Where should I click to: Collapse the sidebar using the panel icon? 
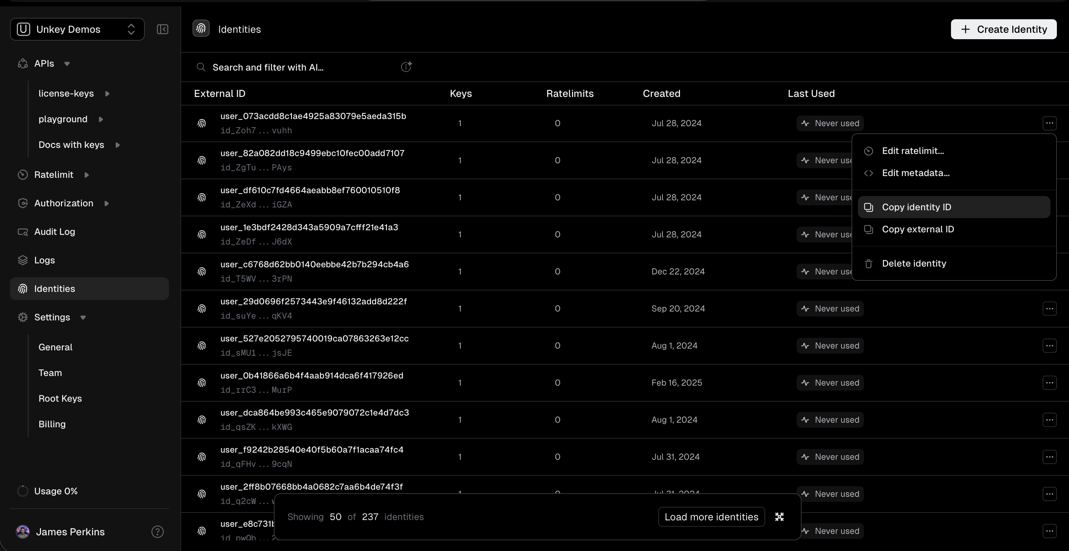point(162,29)
